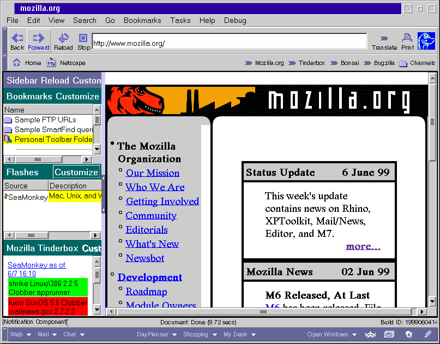
Task: Select the Sample SmartFind queries folder
Action: point(48,129)
